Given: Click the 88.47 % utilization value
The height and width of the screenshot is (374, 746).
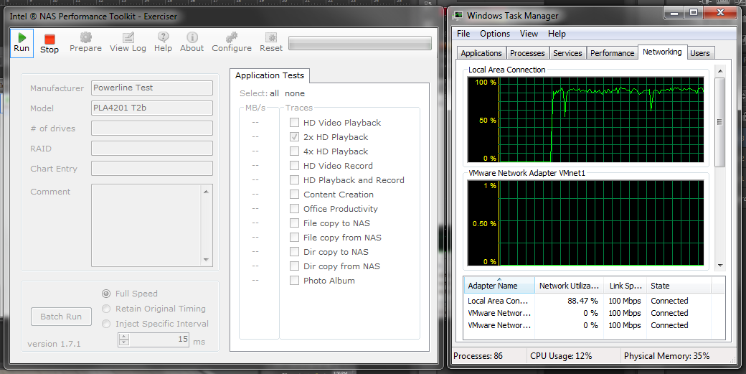Looking at the screenshot, I should tap(582, 301).
